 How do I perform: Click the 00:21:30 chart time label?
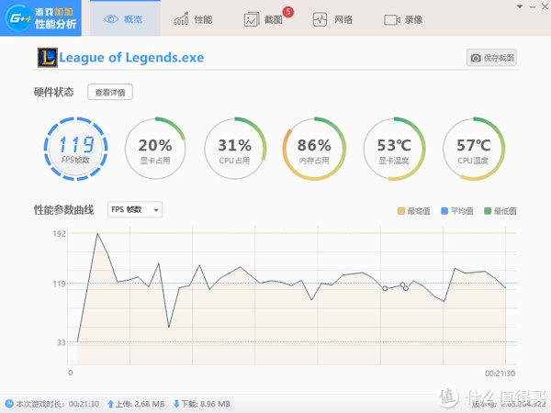point(500,374)
